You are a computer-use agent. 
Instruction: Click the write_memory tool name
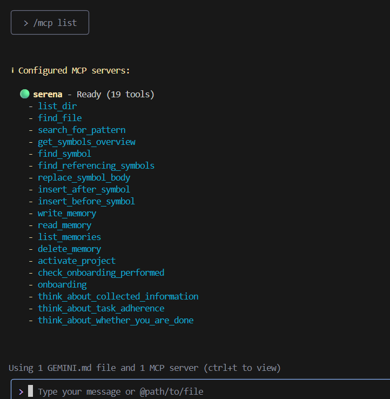point(67,213)
